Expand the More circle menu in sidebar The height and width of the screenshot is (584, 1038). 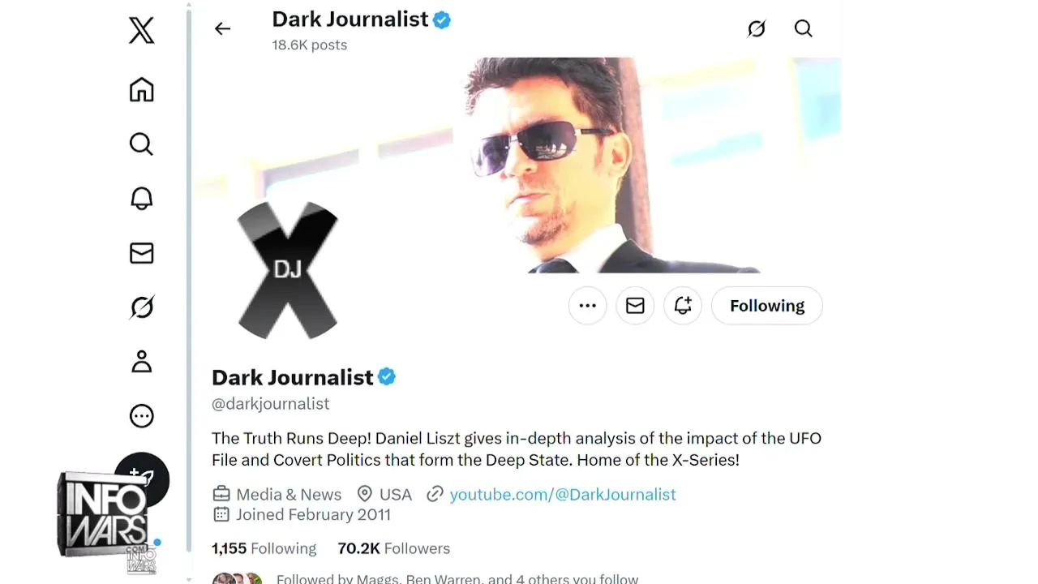click(141, 416)
